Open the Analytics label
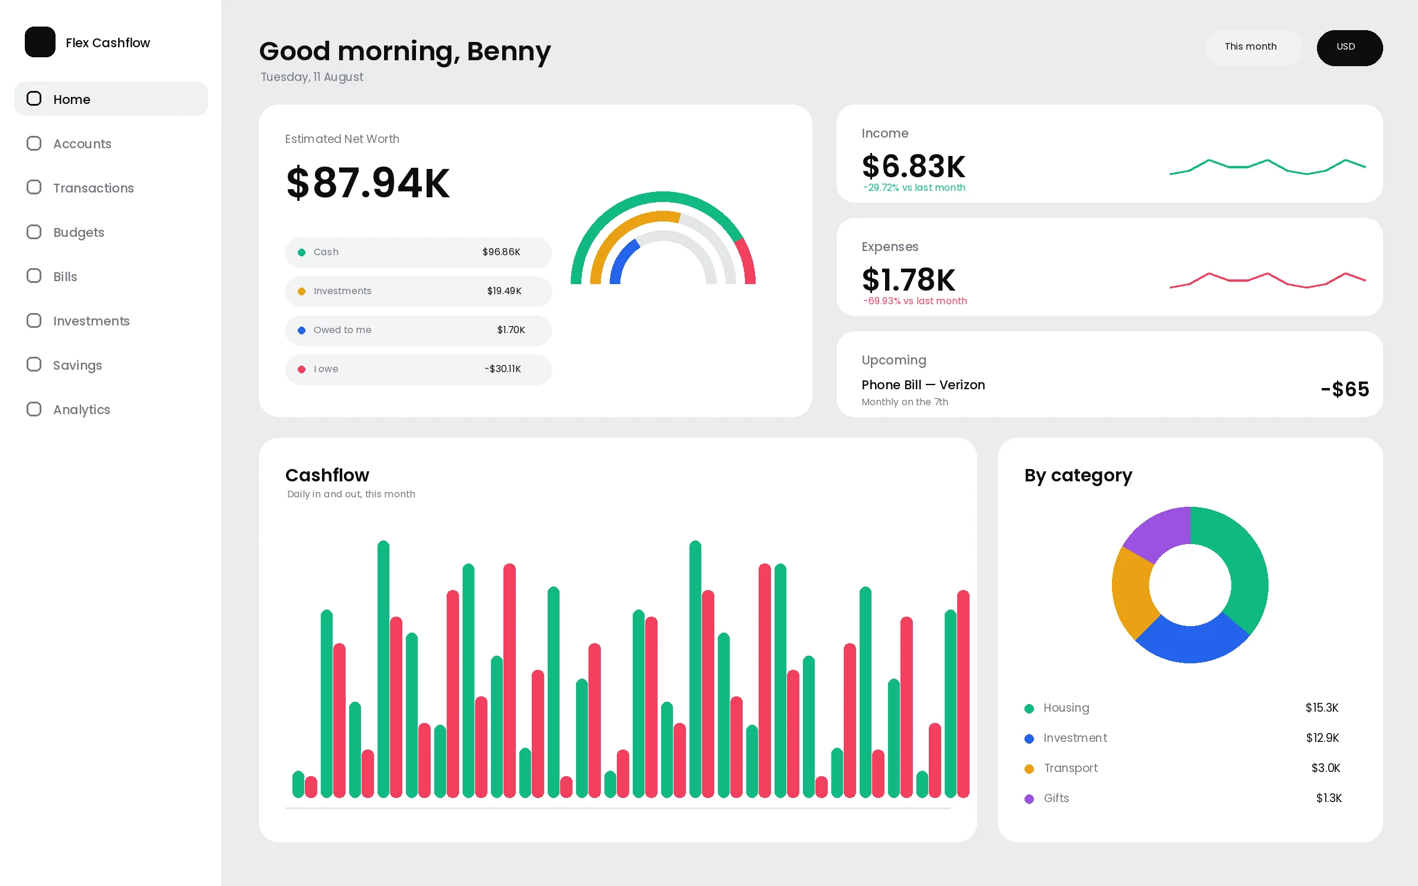1418x886 pixels. [x=82, y=410]
